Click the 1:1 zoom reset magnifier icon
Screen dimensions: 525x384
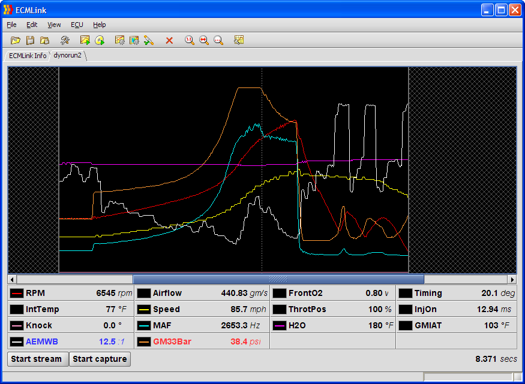189,40
